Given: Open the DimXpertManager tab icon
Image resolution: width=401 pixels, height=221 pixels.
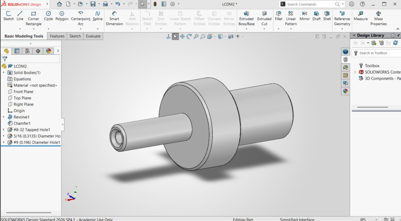Looking at the screenshot, I should pos(38,51).
